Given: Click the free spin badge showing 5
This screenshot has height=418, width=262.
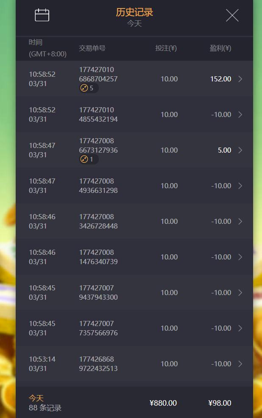Looking at the screenshot, I should click(x=89, y=88).
